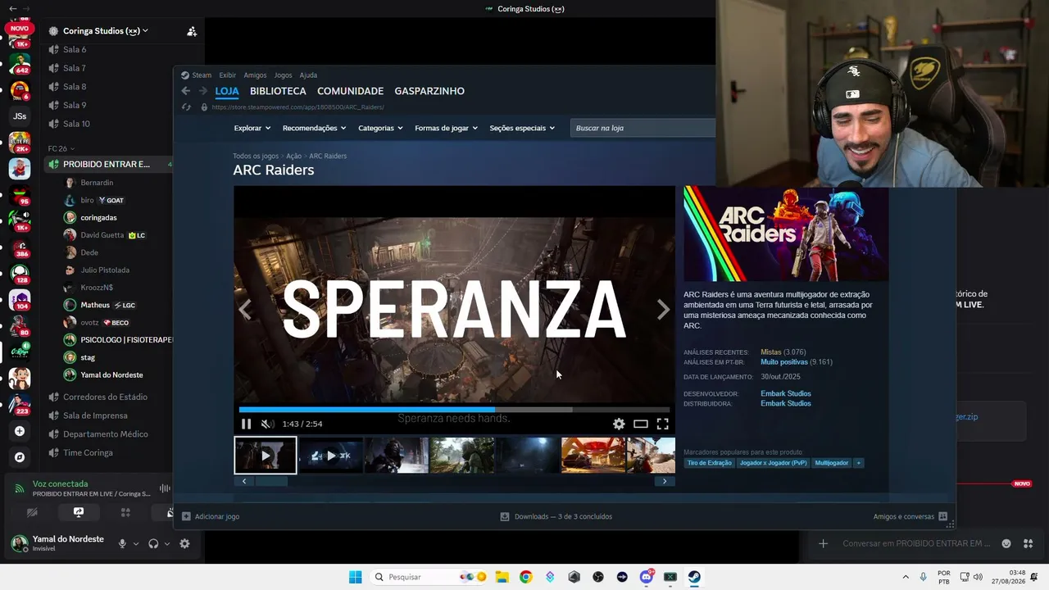Expand the Coringa Studios server menu
Screen dimensions: 1049x590
(x=106, y=31)
